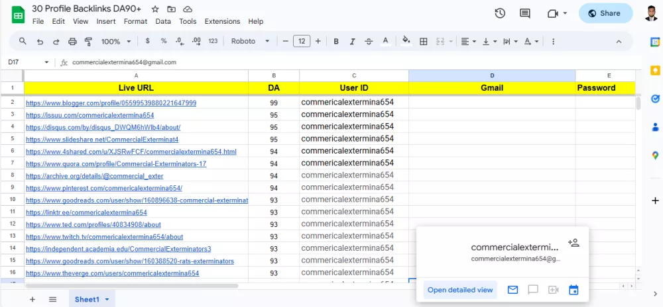The width and height of the screenshot is (663, 307).
Task: Send email from the contact card
Action: 512,290
